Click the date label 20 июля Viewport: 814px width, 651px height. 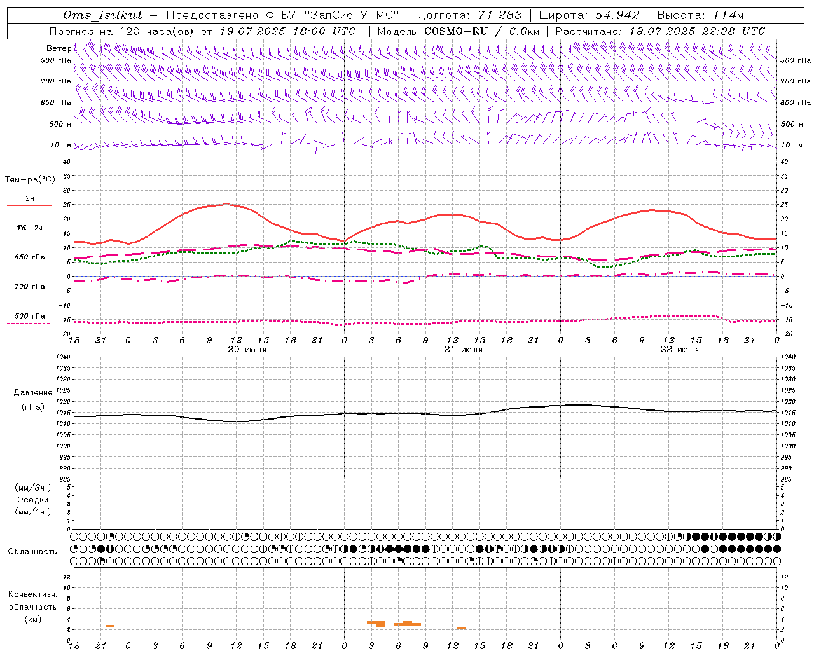click(x=247, y=350)
